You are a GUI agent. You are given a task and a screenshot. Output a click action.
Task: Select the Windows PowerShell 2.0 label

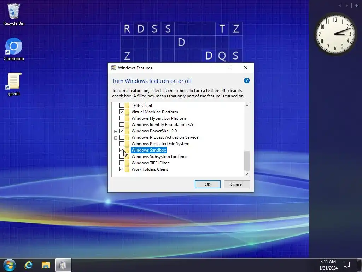tap(154, 131)
